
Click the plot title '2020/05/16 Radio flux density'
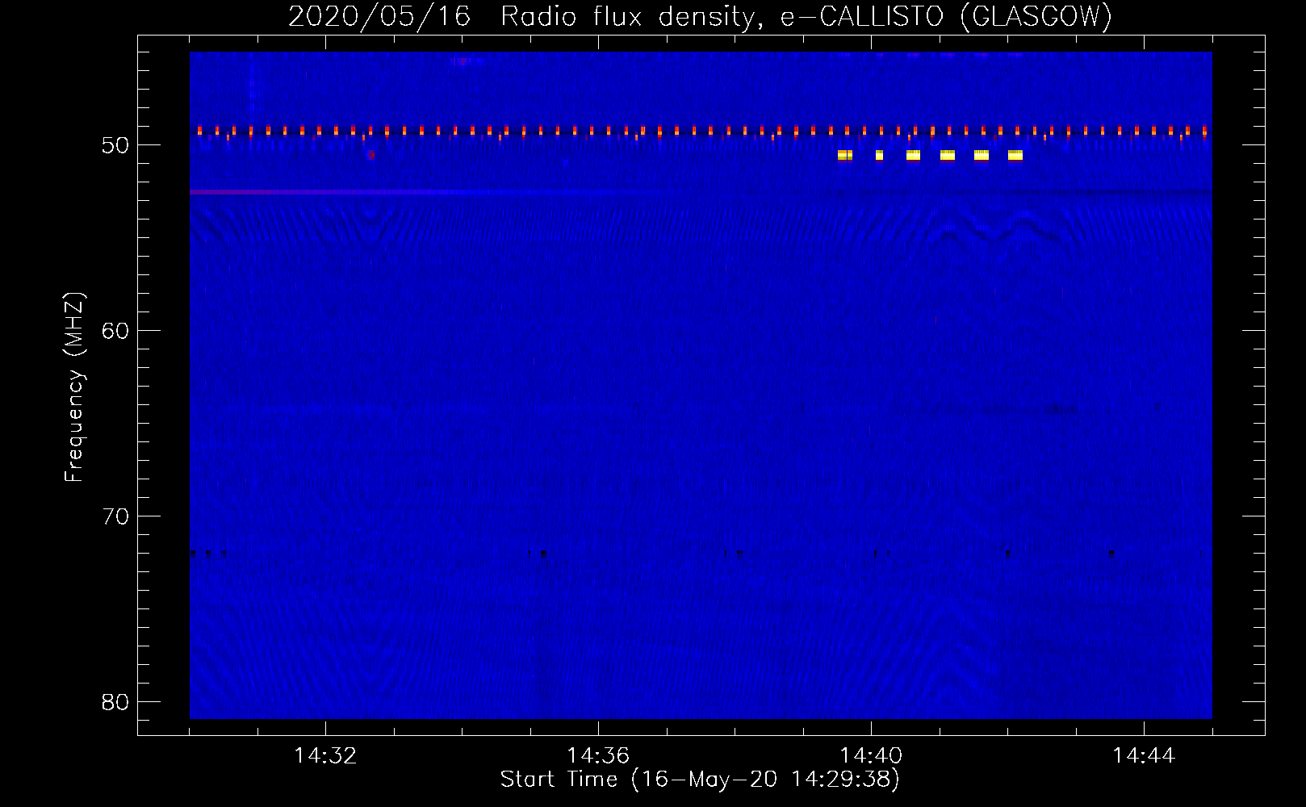[701, 16]
